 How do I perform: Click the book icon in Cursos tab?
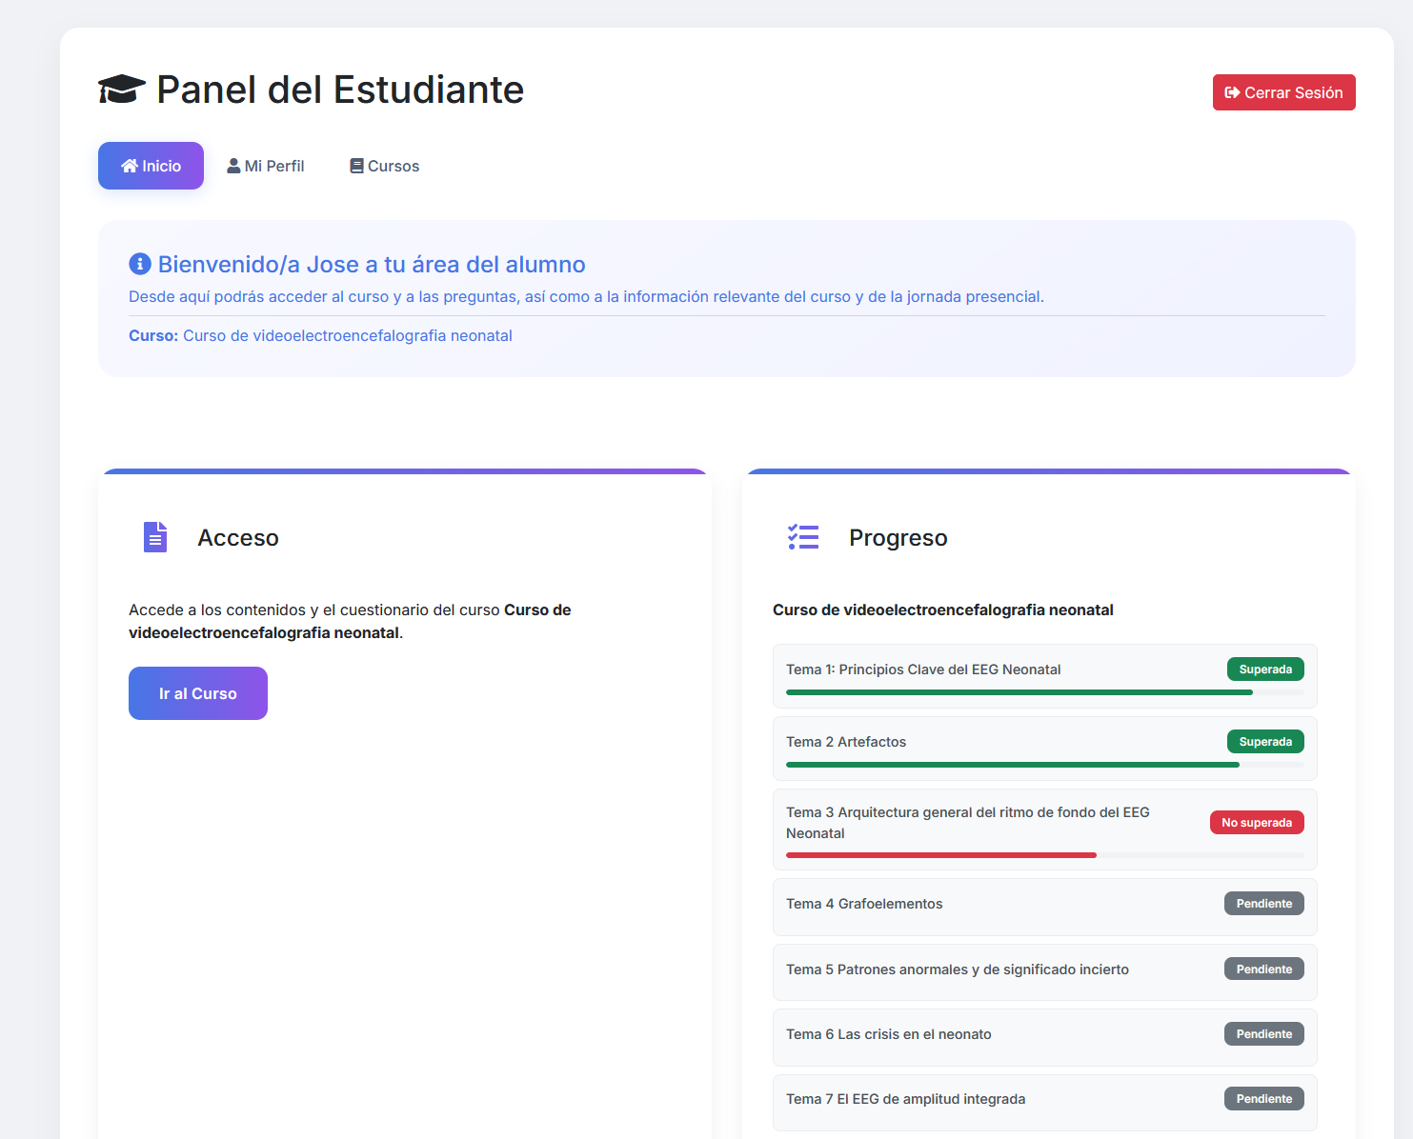point(356,166)
